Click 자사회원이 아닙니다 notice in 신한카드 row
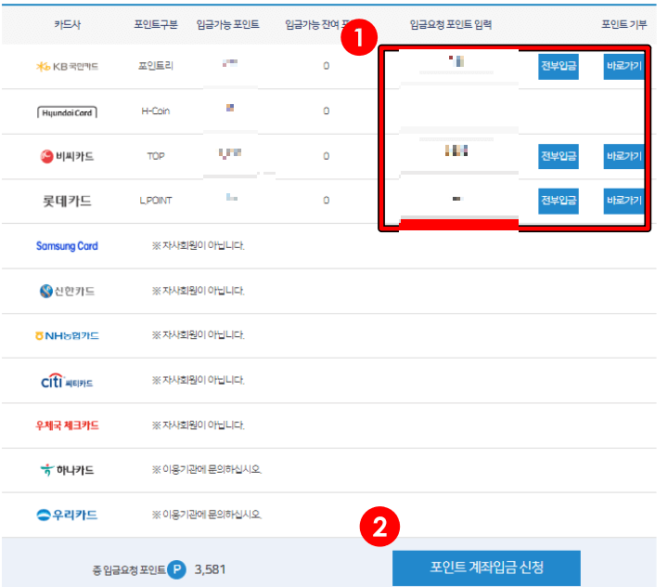 tap(199, 291)
